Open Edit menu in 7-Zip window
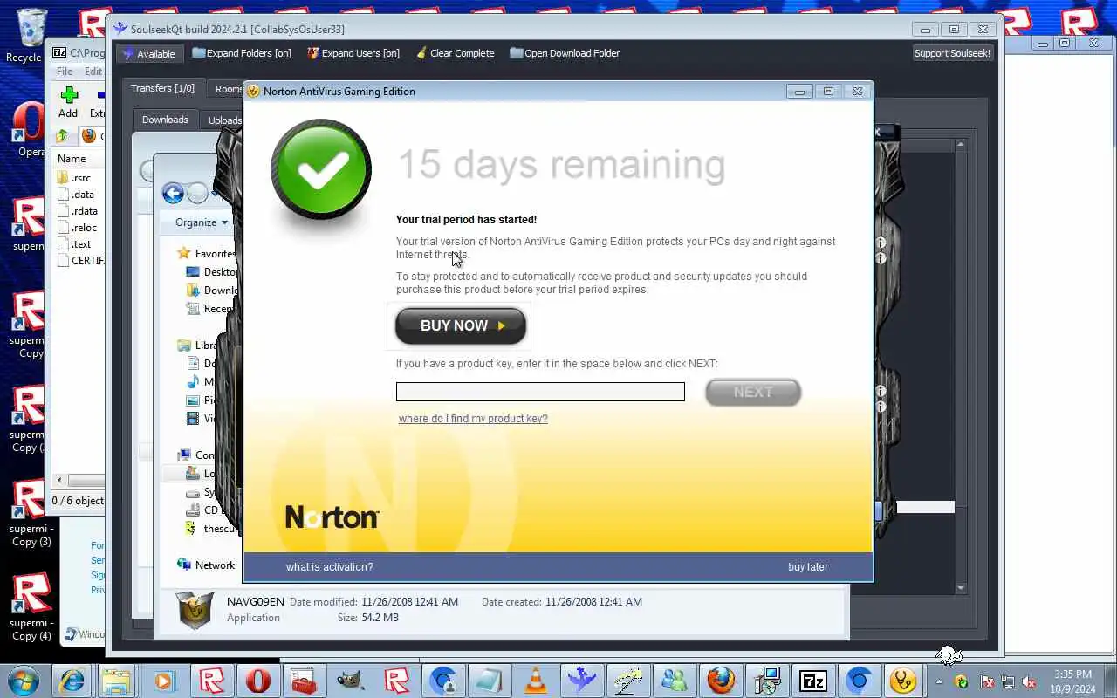Screen dimensions: 1117x698 [93, 72]
